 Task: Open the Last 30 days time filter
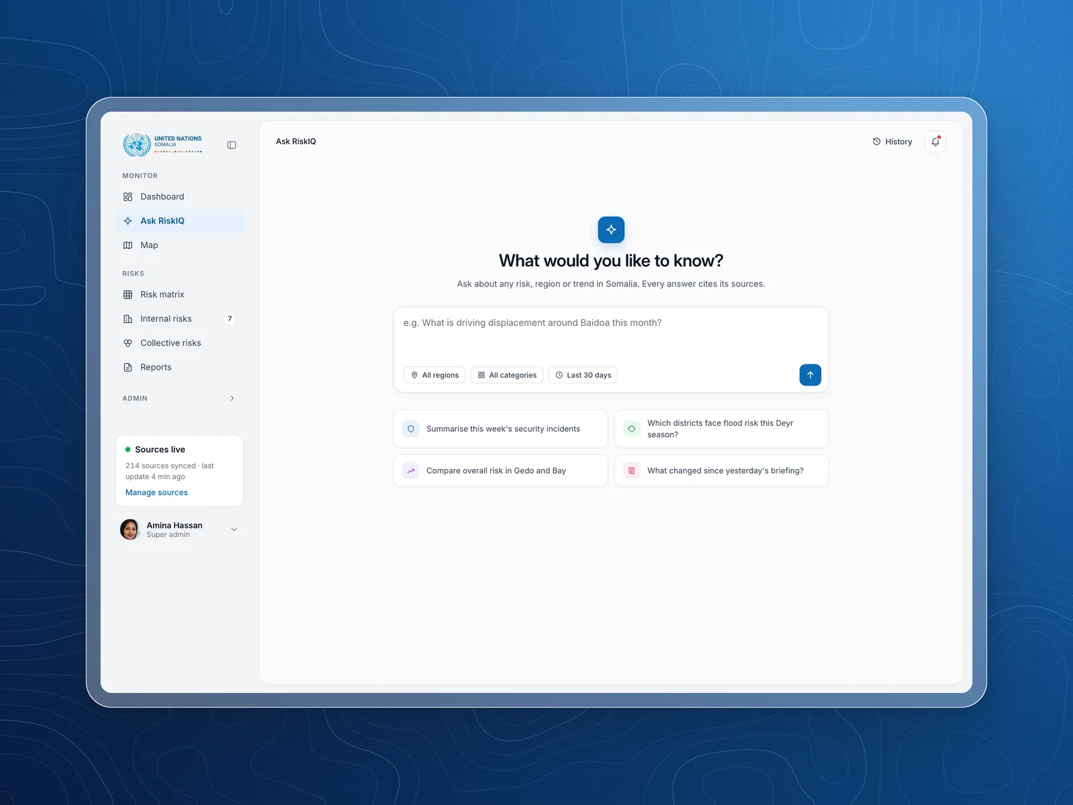click(x=583, y=375)
